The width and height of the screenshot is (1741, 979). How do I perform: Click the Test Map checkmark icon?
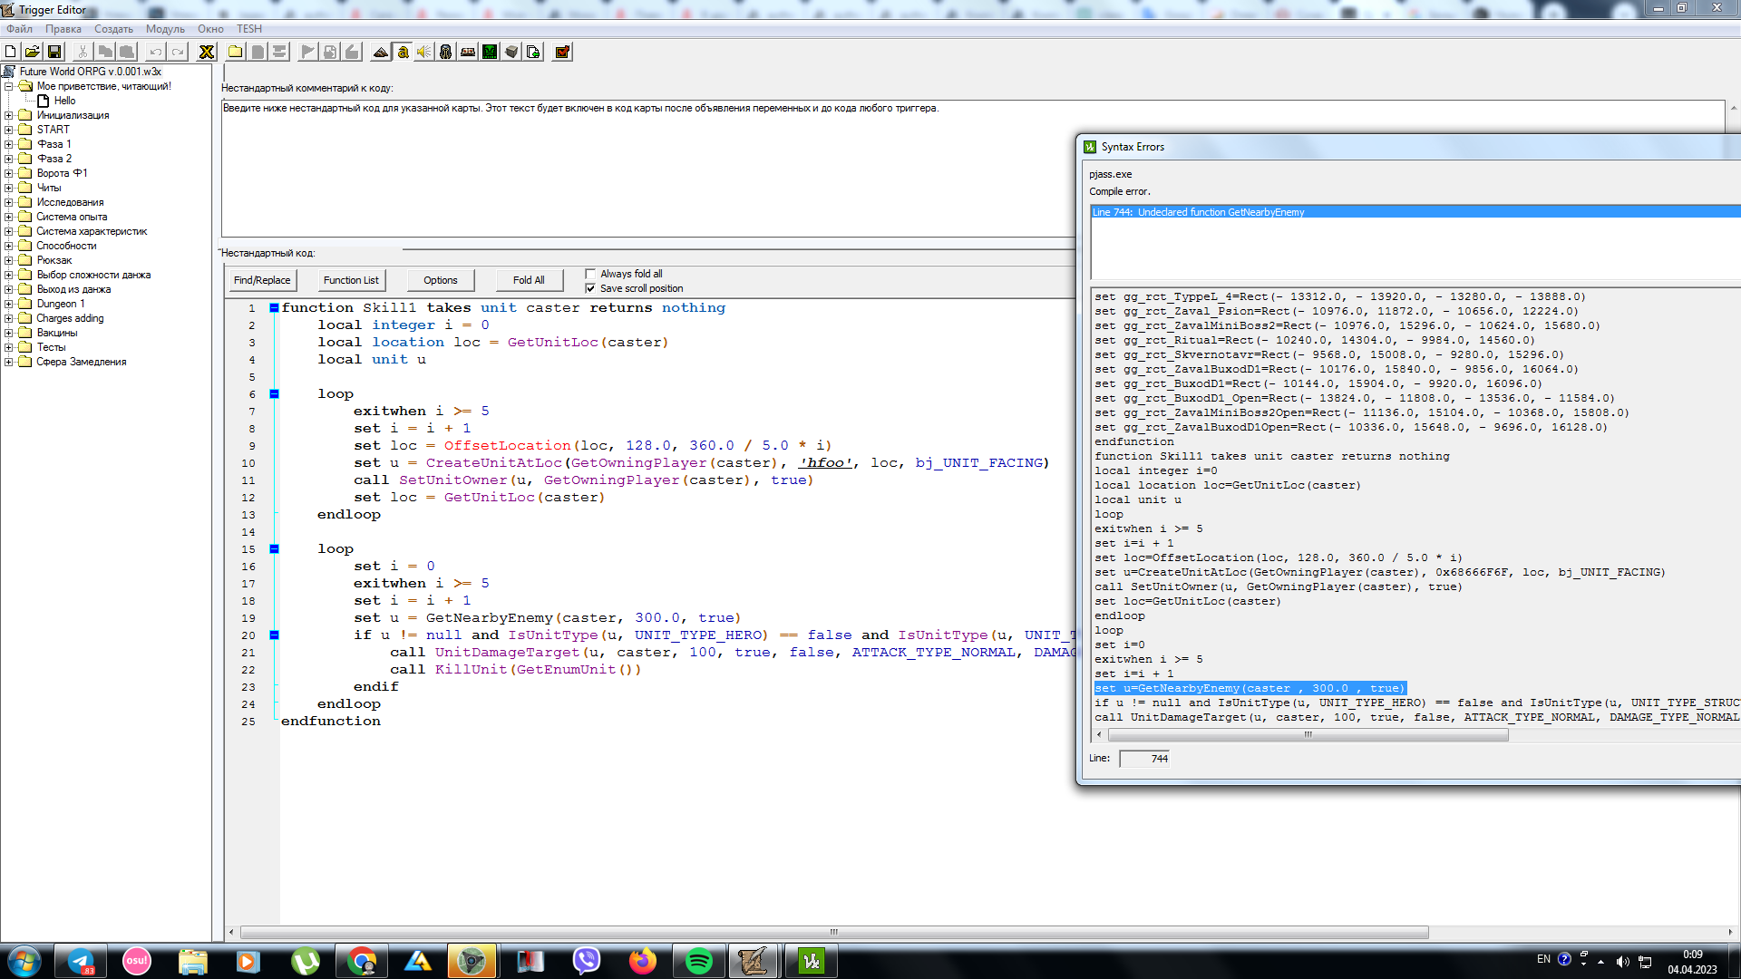point(562,53)
